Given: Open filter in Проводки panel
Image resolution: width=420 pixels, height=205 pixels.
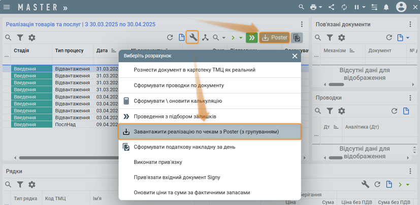Looking at the screenshot, I should (x=330, y=111).
